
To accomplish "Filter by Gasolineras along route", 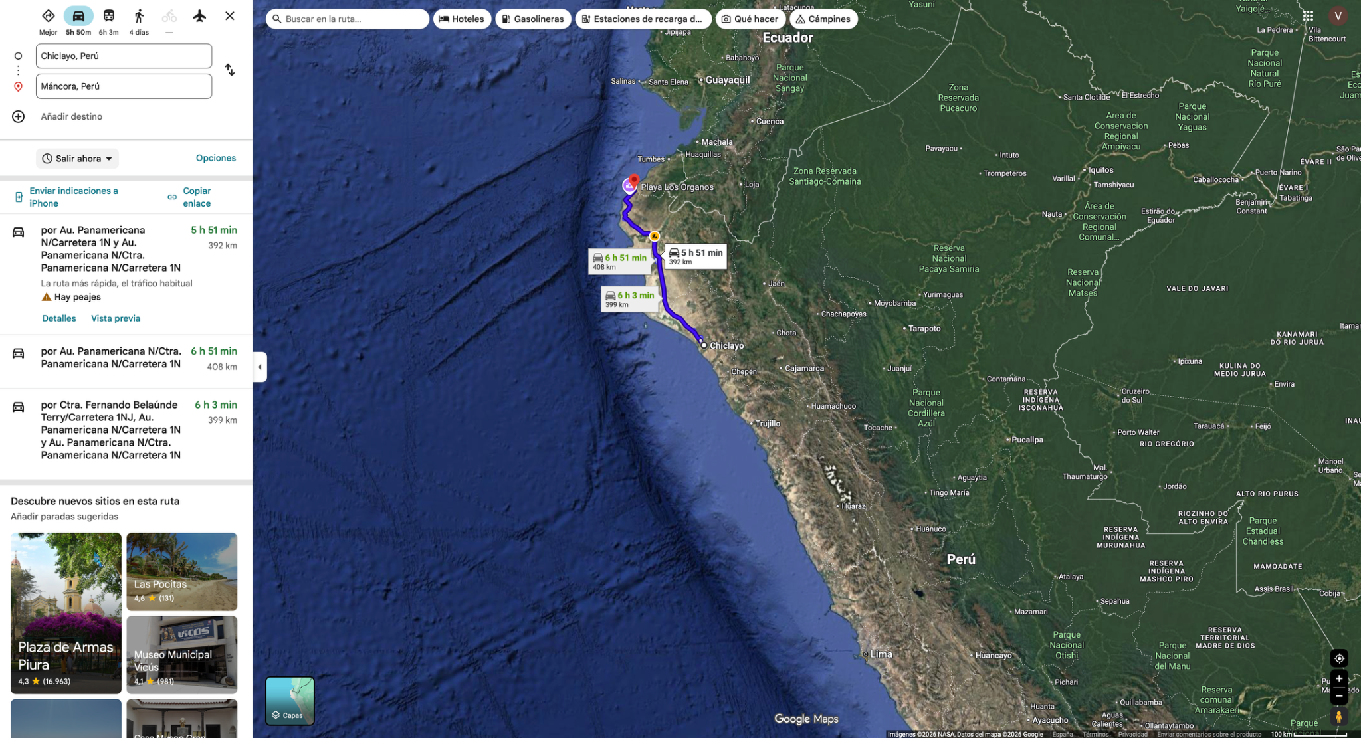I will click(x=533, y=19).
